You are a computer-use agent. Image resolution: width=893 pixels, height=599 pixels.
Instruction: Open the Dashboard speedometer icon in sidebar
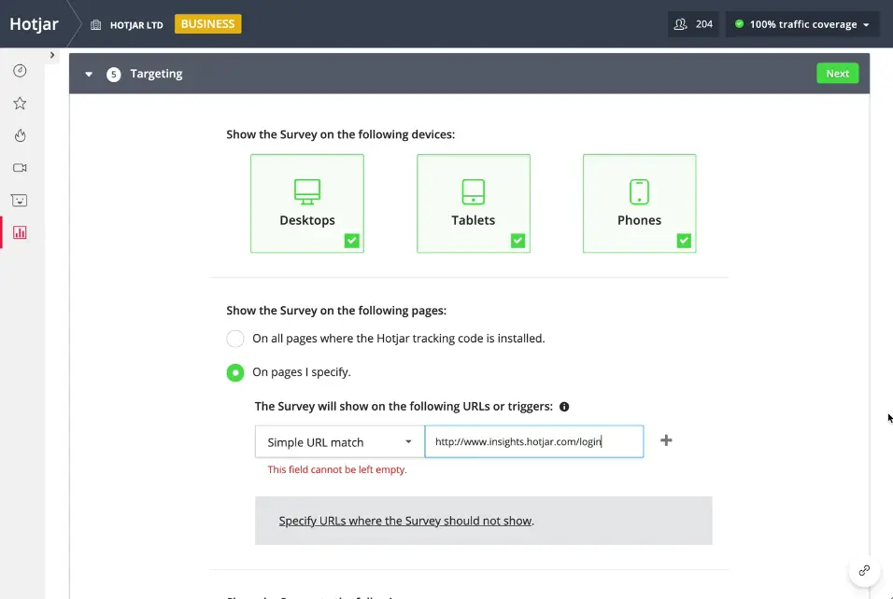[x=20, y=70]
